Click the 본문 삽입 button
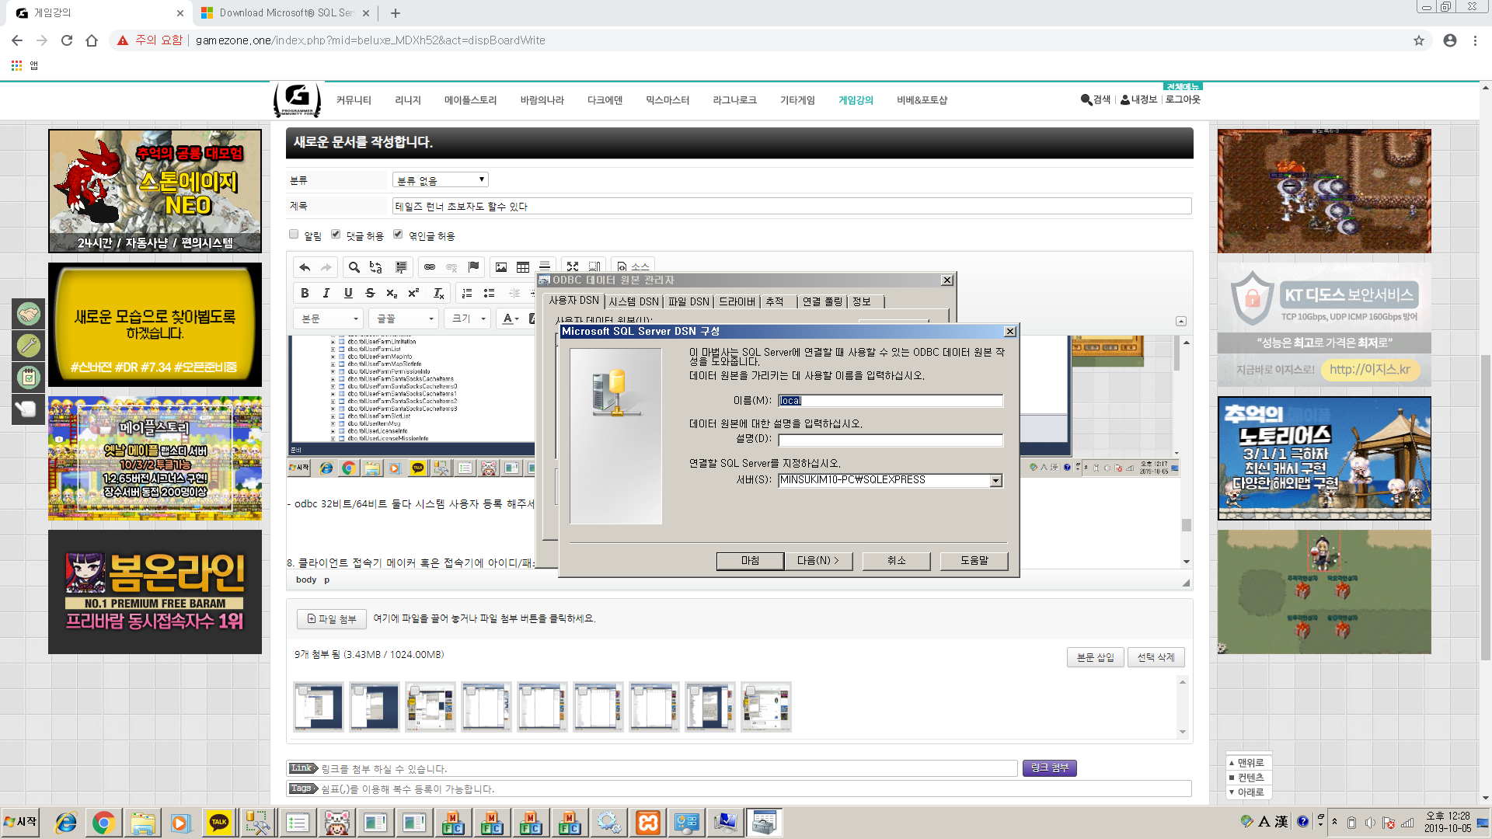The height and width of the screenshot is (839, 1492). [1096, 657]
